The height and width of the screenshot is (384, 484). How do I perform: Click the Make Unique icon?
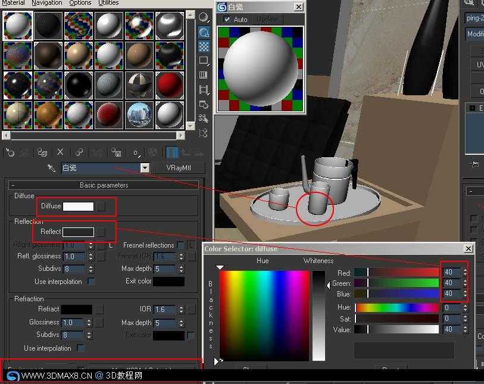(98, 152)
